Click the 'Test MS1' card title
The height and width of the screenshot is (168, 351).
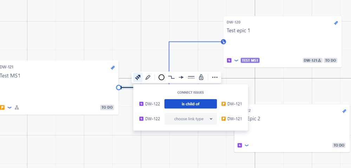[10, 76]
